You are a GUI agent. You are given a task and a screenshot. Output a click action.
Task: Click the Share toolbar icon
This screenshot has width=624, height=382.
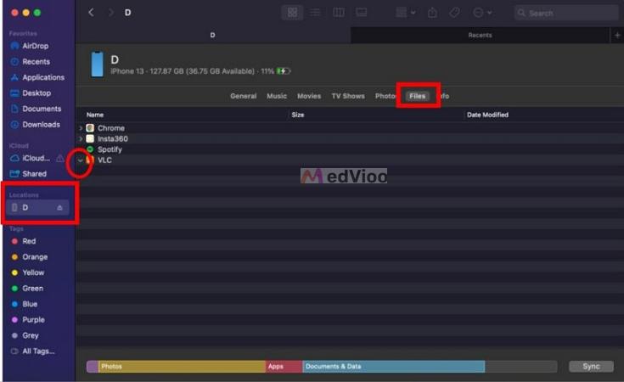coord(432,13)
